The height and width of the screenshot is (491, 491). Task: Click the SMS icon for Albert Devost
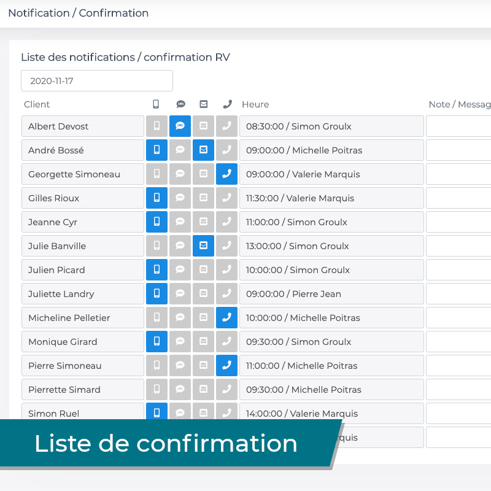click(180, 126)
